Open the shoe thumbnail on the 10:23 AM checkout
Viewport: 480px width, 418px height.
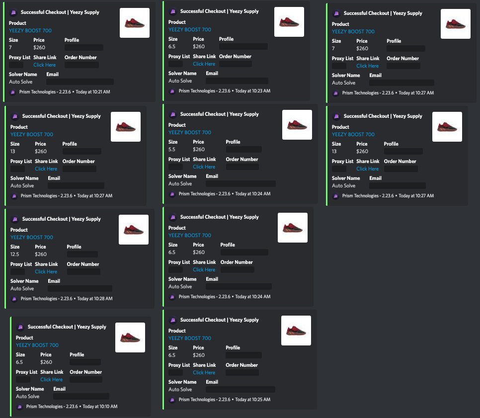click(289, 22)
